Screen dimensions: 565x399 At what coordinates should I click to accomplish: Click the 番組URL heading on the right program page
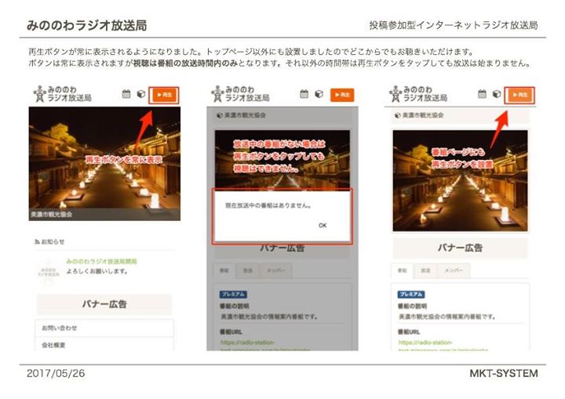click(x=409, y=332)
